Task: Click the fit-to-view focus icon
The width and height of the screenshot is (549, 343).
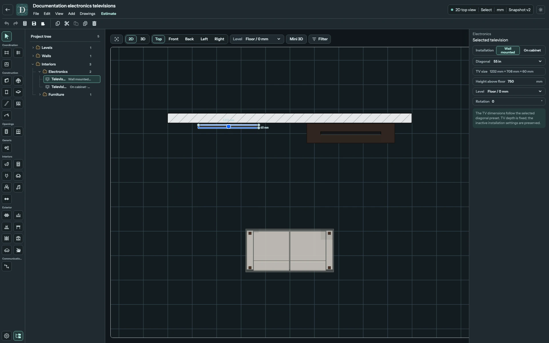Action: pyautogui.click(x=117, y=39)
